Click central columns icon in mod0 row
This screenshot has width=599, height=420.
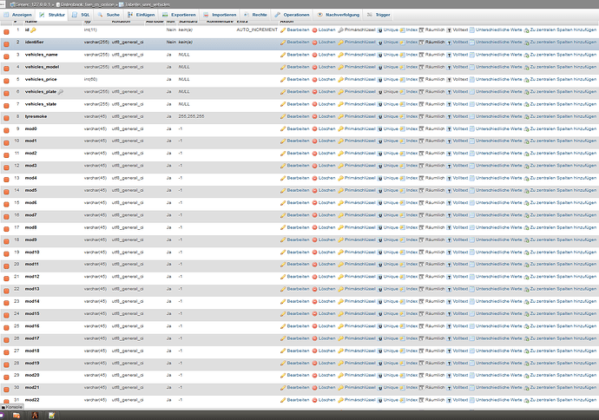coord(526,129)
